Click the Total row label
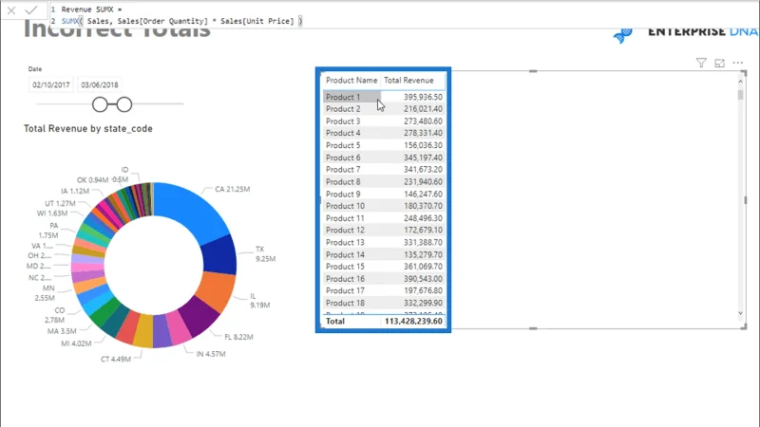This screenshot has height=427, width=760. (335, 321)
